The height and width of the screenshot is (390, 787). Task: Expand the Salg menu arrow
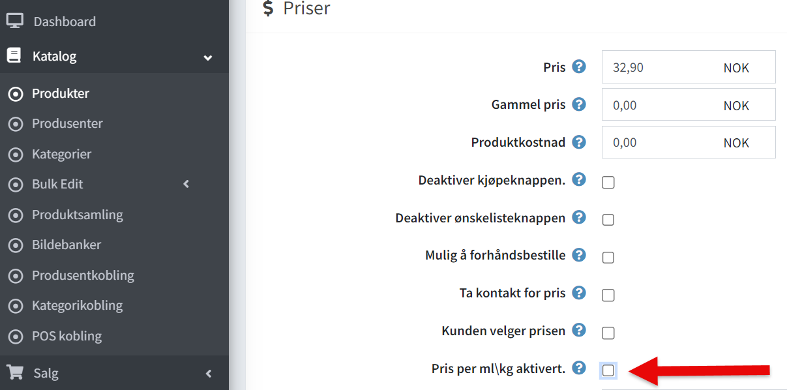[x=209, y=374]
